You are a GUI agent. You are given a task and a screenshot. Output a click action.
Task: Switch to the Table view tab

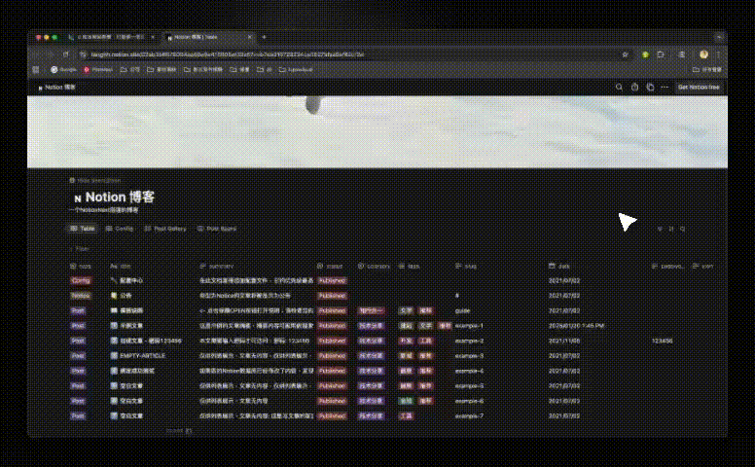point(83,229)
